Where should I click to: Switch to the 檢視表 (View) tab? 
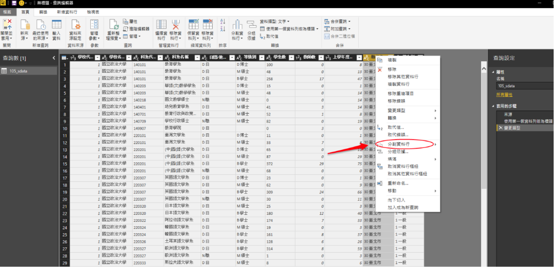[x=93, y=12]
